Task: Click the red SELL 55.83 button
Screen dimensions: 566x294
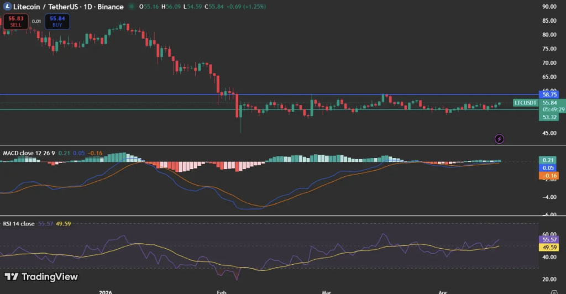Action: (x=15, y=22)
